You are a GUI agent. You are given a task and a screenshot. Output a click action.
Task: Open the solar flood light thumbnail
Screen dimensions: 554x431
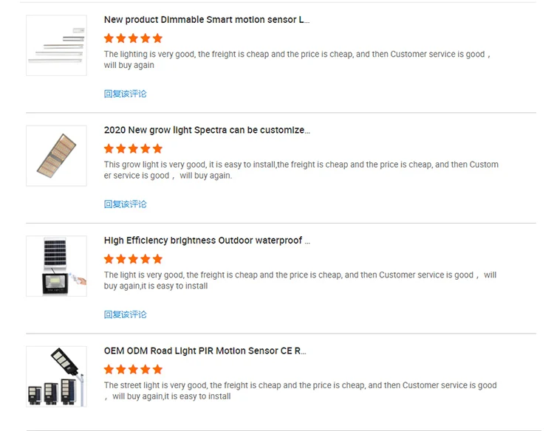pyautogui.click(x=56, y=266)
